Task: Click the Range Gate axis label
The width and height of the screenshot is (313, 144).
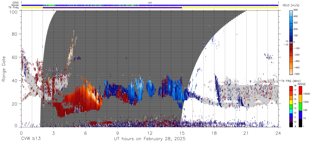Action: (4, 69)
